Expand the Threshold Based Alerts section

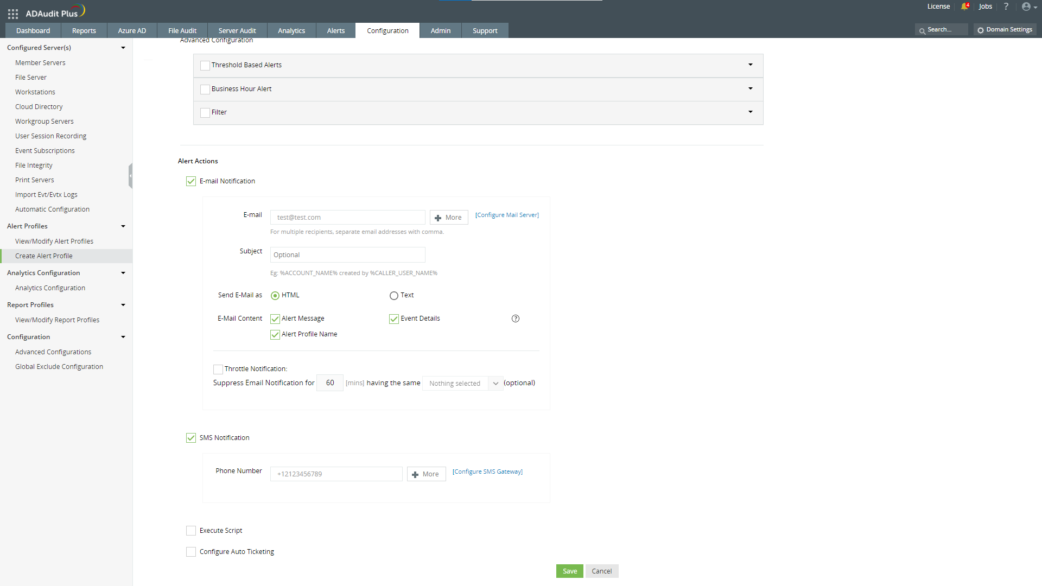(x=750, y=65)
